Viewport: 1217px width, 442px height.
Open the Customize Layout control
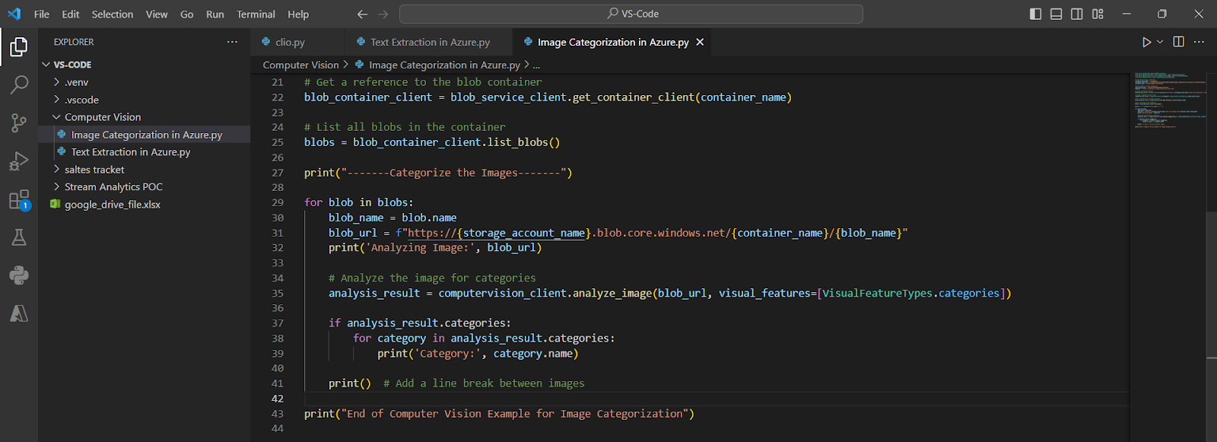tap(1098, 14)
